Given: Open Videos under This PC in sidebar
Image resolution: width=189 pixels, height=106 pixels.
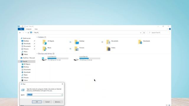Looking at the screenshot, I should pos(25,80).
